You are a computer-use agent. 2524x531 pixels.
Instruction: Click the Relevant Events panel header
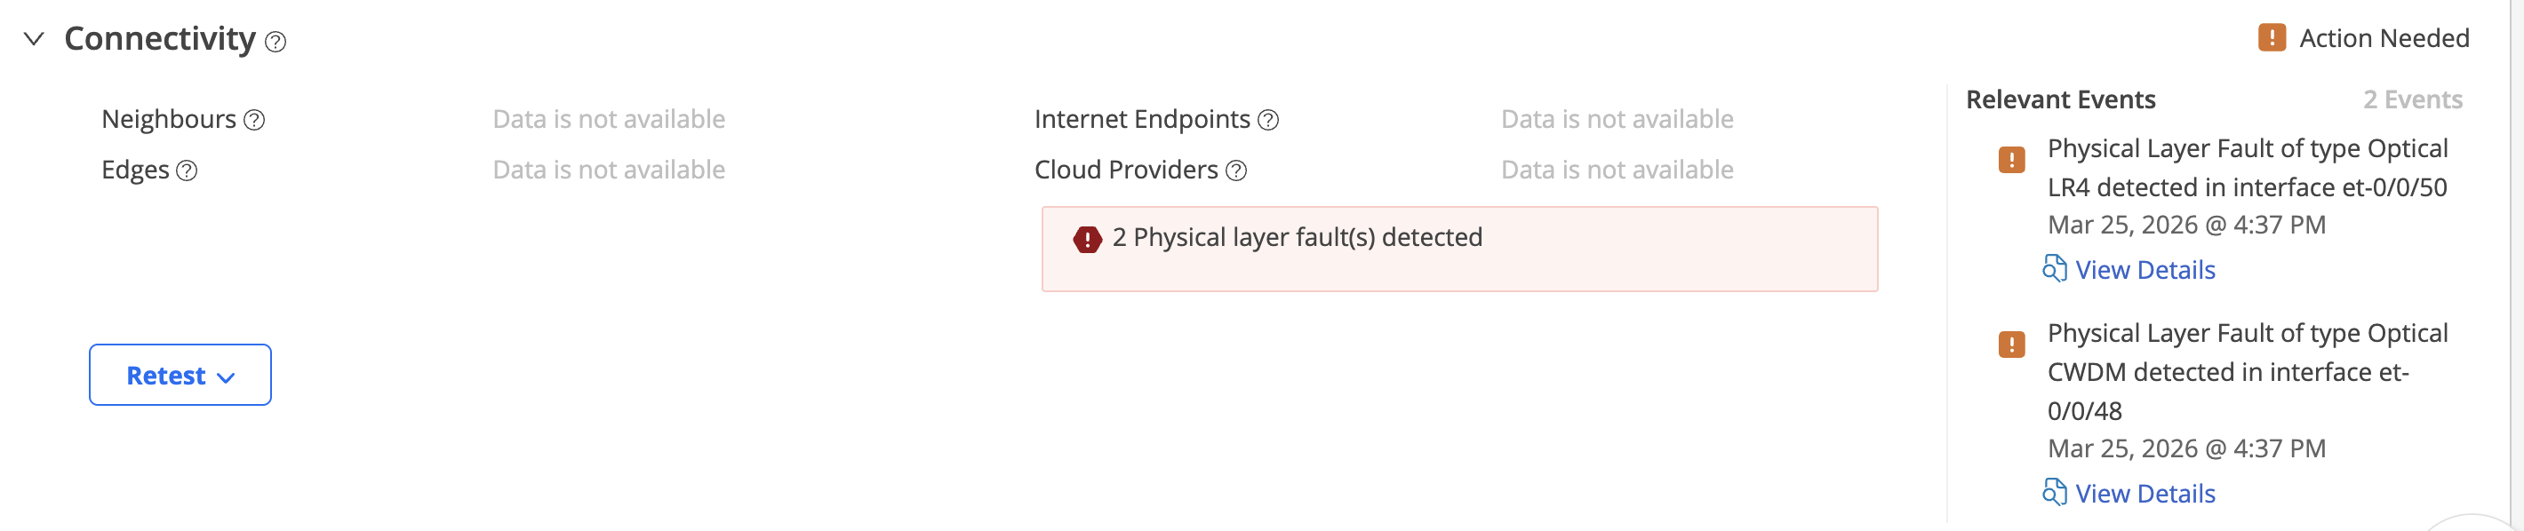pyautogui.click(x=2062, y=99)
